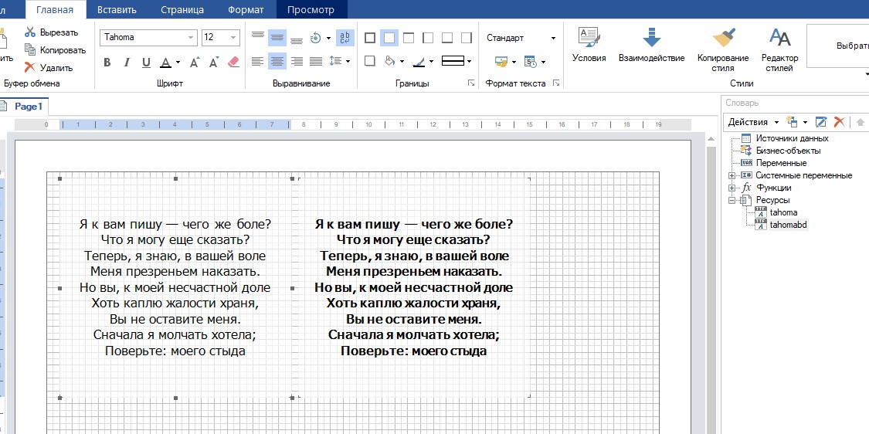Click the edit item pencil icon in Словарь
Screen dimensions: 869x434
821,122
